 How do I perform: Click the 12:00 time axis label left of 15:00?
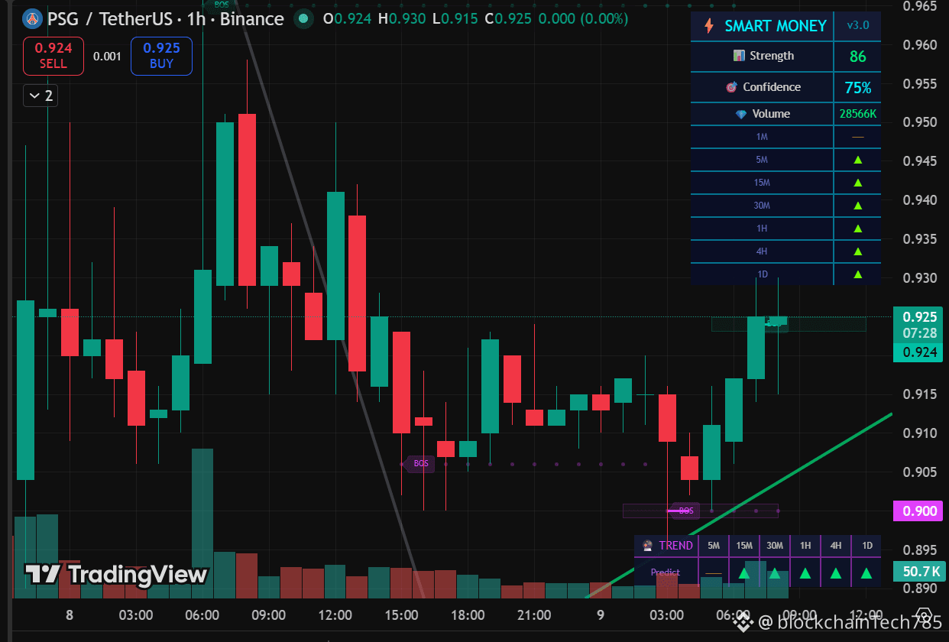pos(335,615)
